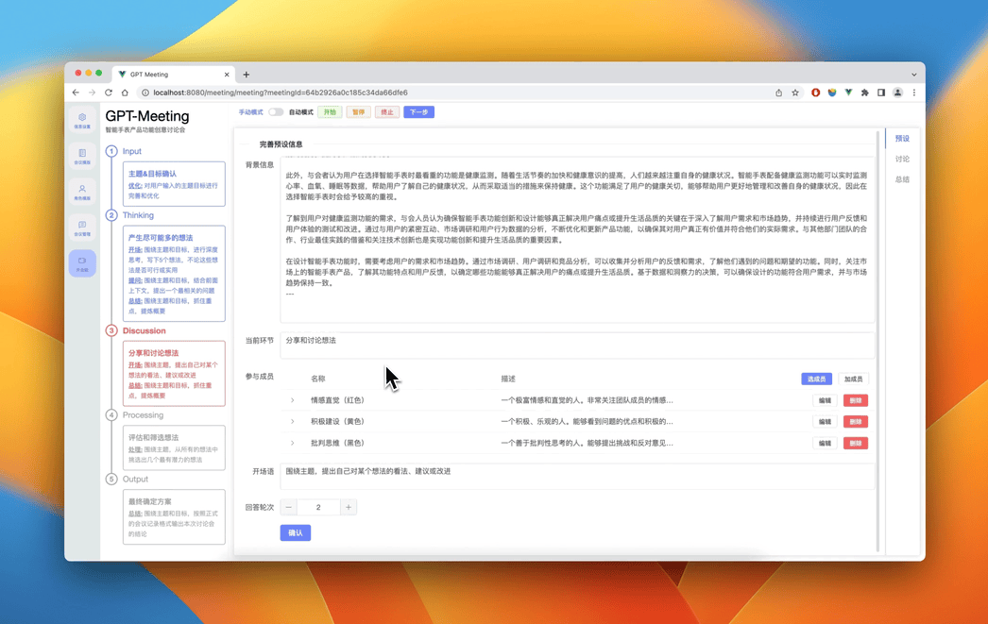
Task: Click step circle 4 next to Processing
Action: [111, 415]
